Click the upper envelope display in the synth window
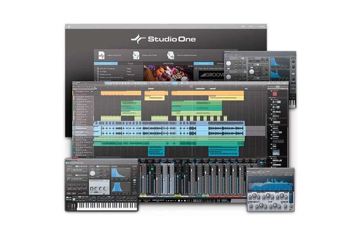 [x=121, y=173]
